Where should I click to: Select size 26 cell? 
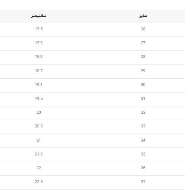pyautogui.click(x=143, y=29)
